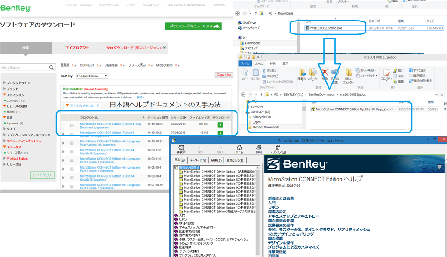Uncheck the リリース済み (1) status filter
The width and height of the screenshot is (447, 257).
(x=5, y=153)
